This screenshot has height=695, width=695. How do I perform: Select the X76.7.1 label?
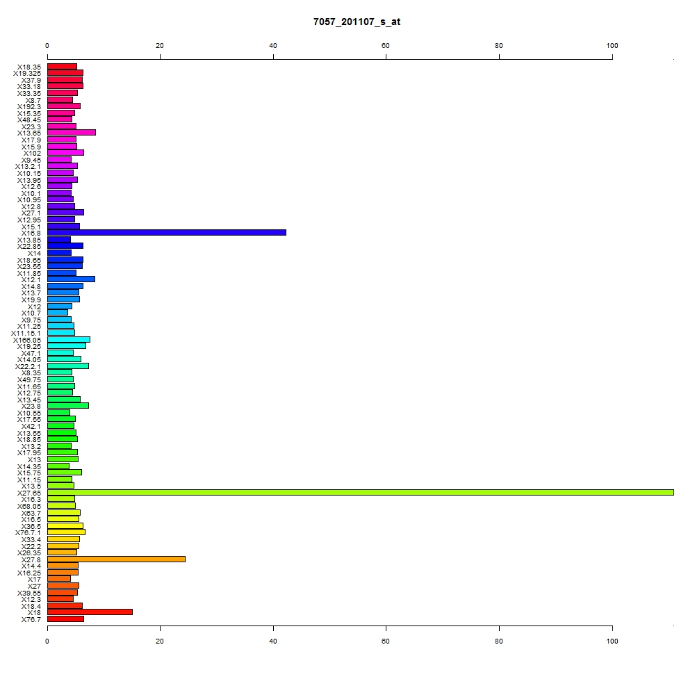pos(28,533)
